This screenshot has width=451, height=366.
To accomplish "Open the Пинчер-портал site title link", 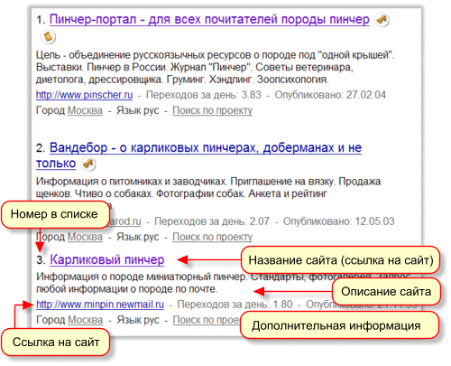I will coord(209,20).
